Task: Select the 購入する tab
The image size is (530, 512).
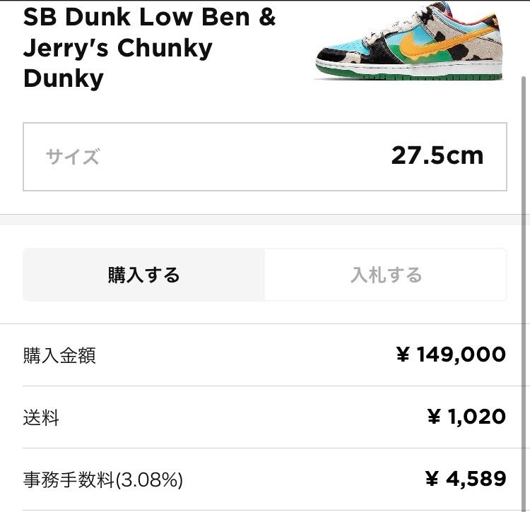Action: tap(143, 275)
